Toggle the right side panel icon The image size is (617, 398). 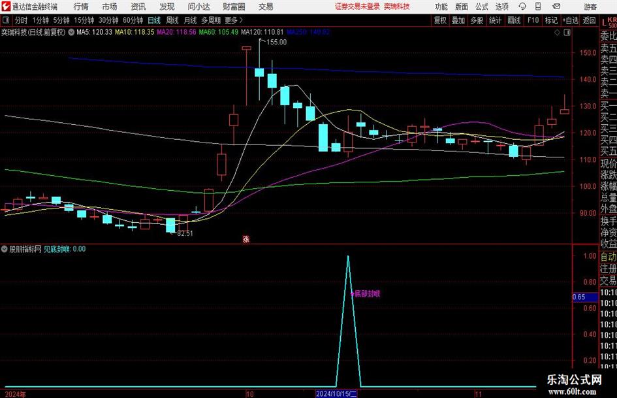(567, 33)
